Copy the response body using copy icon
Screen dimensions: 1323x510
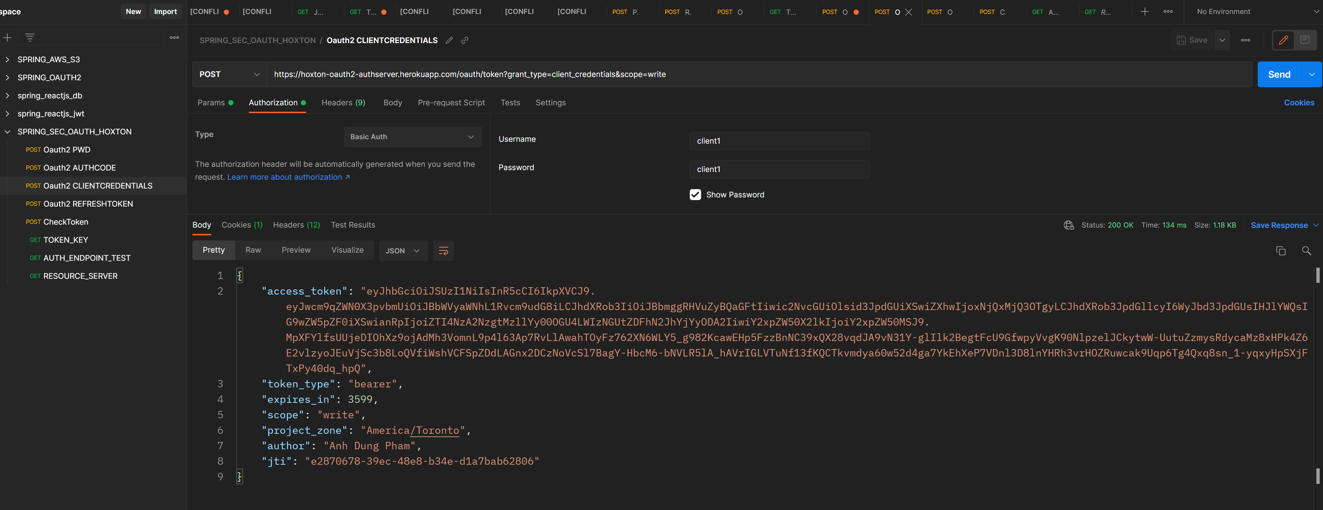tap(1280, 251)
